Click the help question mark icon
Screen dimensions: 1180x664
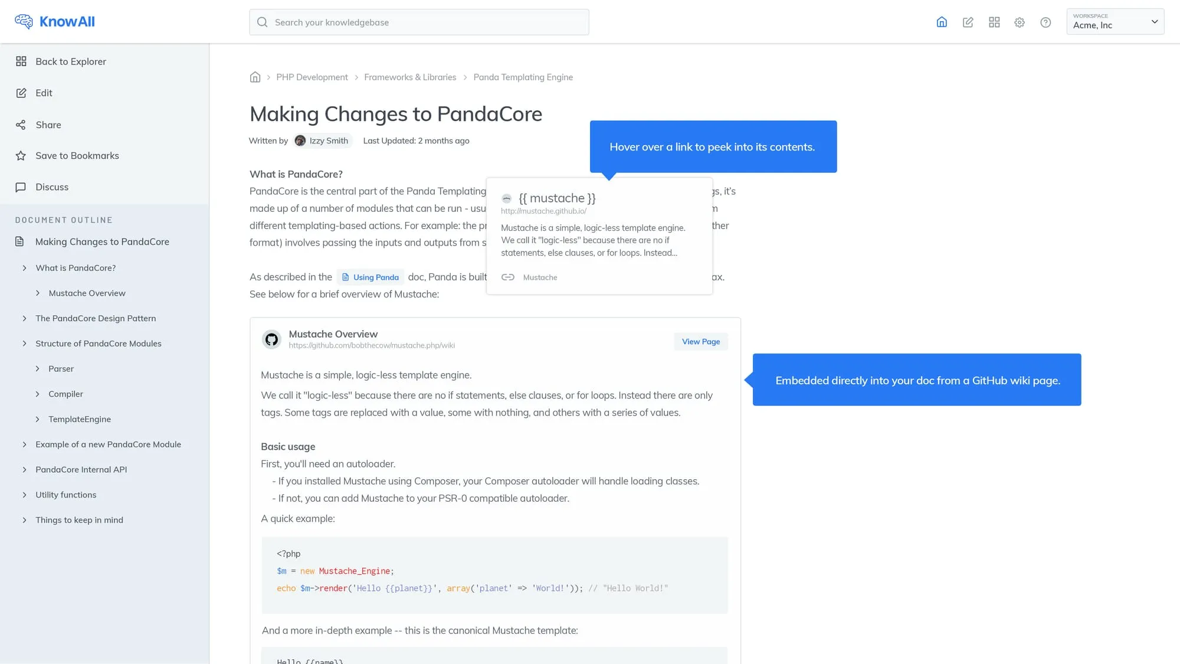click(1045, 22)
